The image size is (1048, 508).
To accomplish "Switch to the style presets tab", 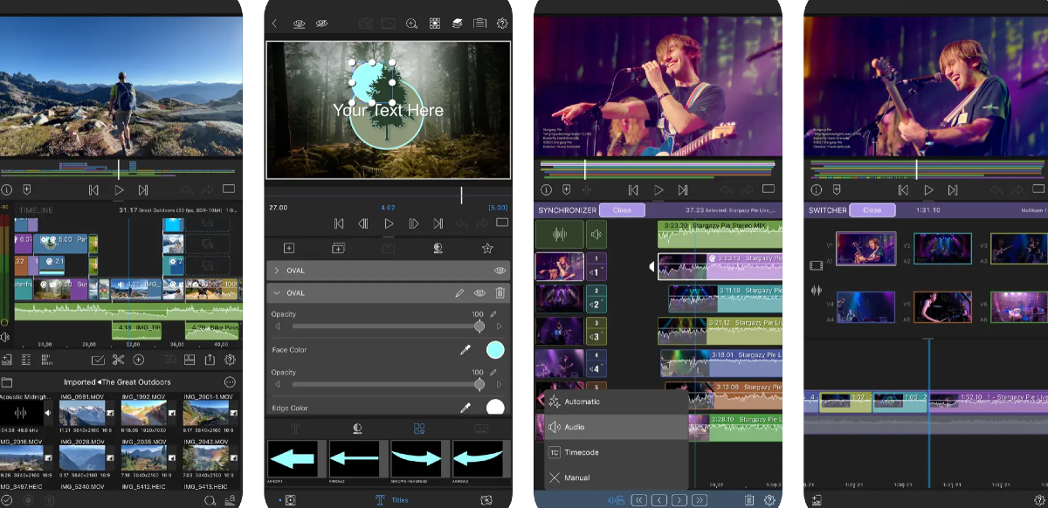I will point(357,429).
